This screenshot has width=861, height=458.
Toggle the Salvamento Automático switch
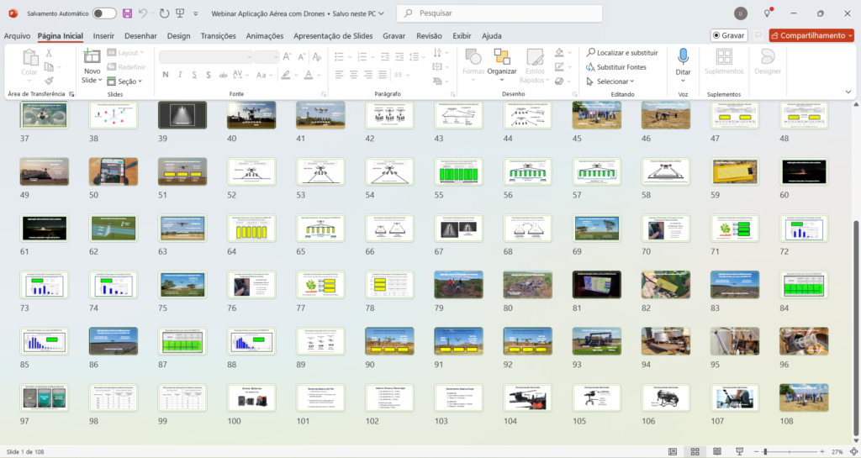pos(104,13)
